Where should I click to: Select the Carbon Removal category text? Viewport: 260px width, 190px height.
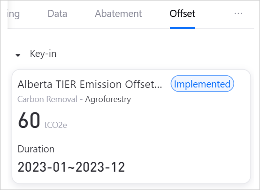[47, 99]
